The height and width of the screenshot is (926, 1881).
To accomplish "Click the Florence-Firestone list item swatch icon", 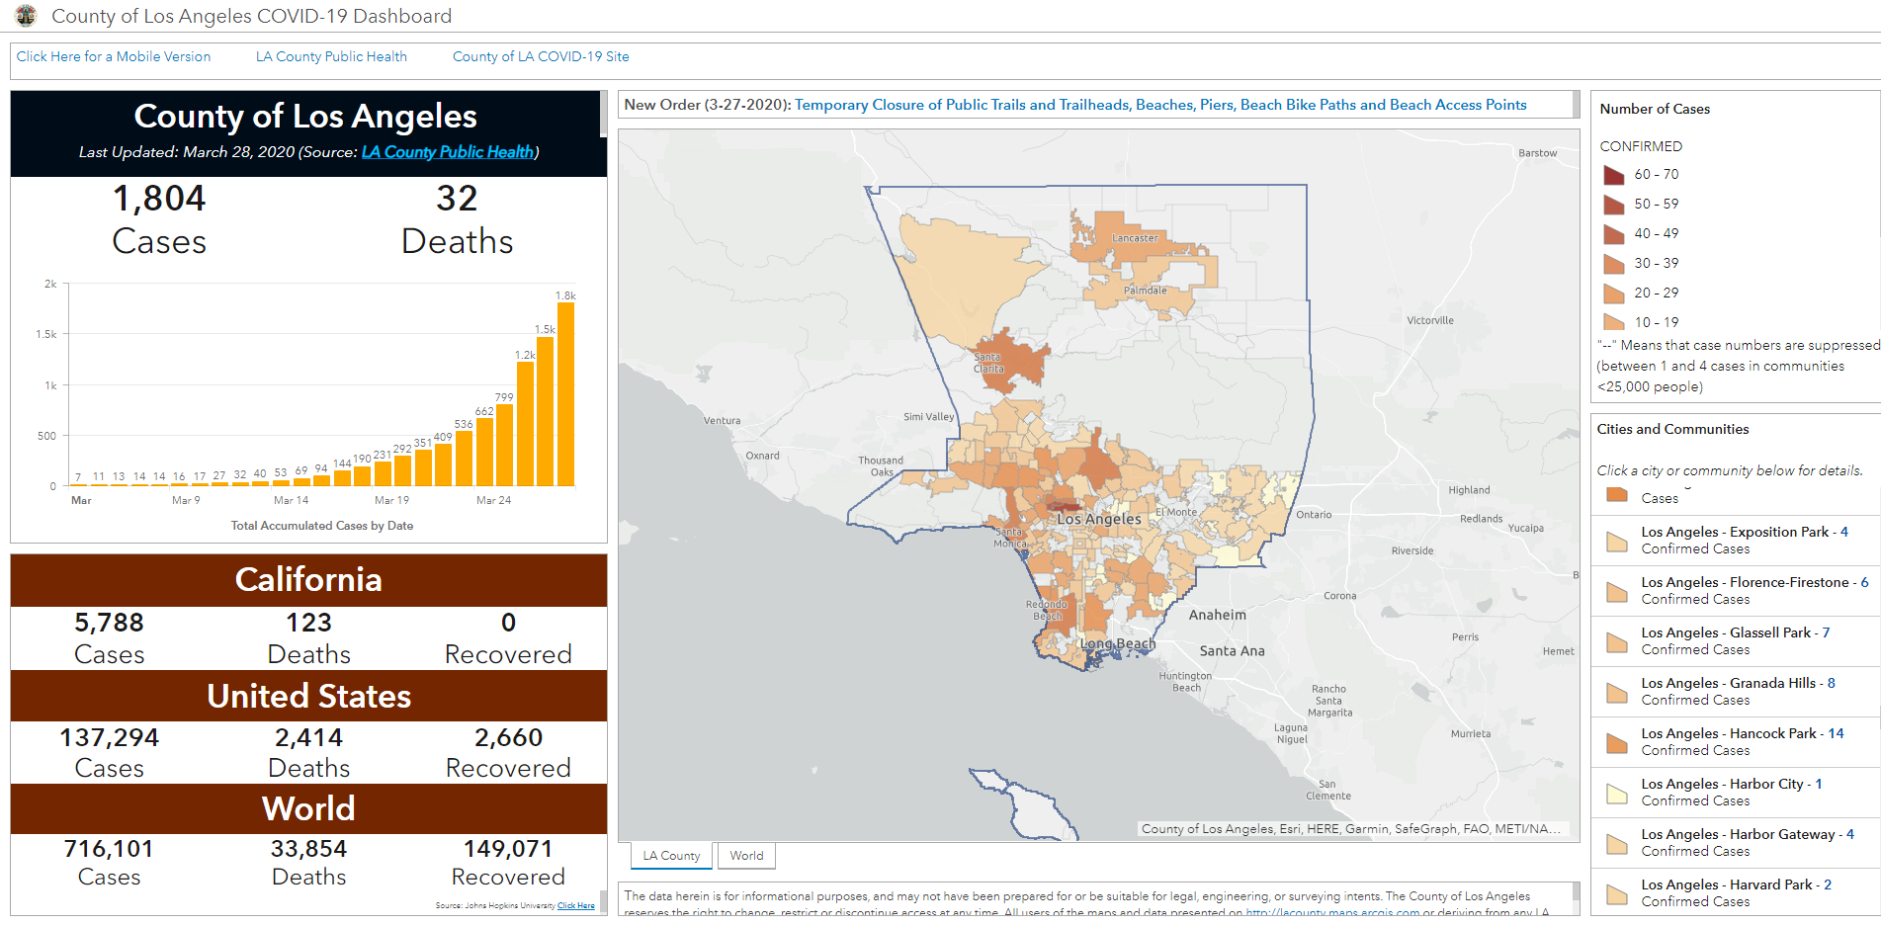I will coord(1617,591).
